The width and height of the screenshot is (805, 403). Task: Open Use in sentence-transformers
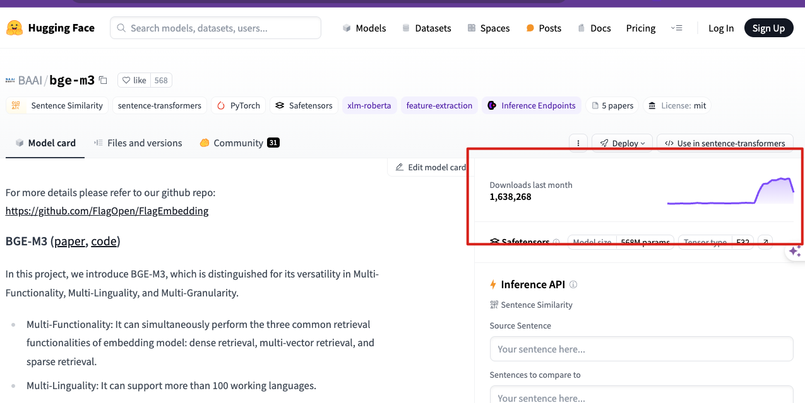click(x=725, y=143)
